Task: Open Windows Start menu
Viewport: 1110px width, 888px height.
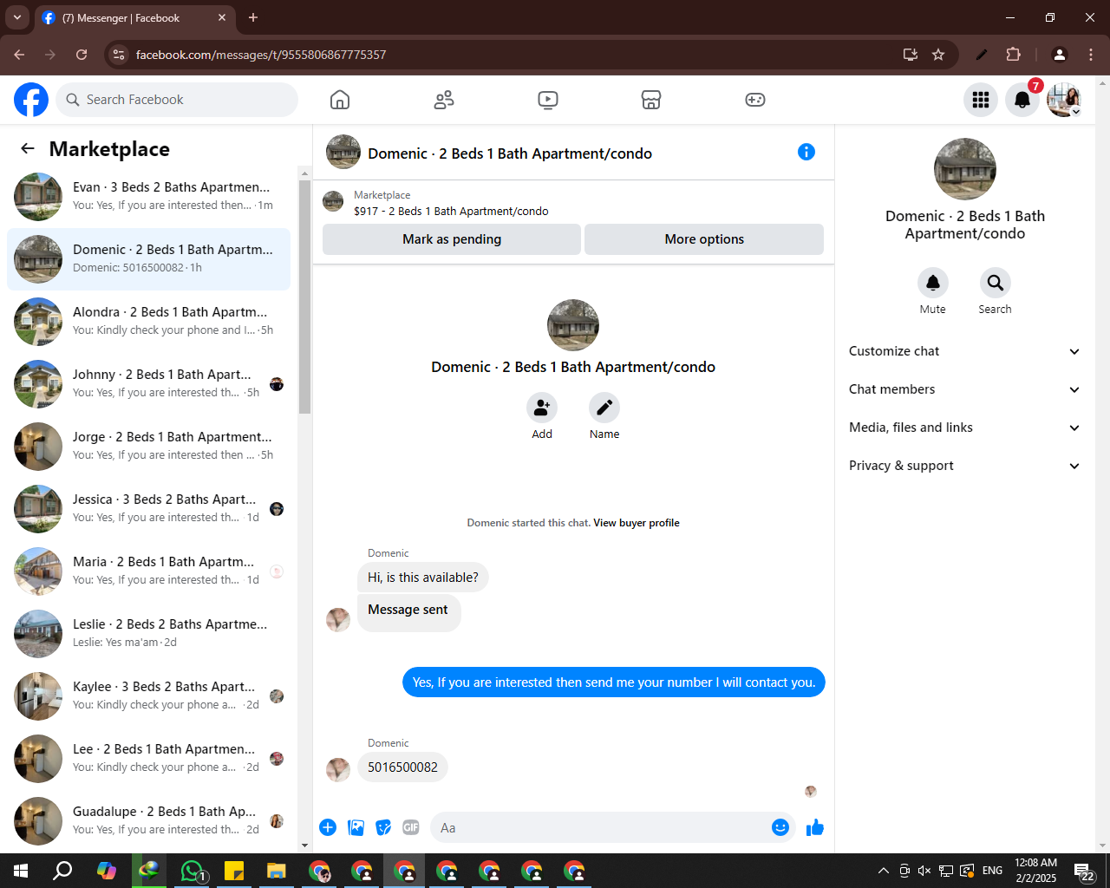Action: (x=21, y=871)
